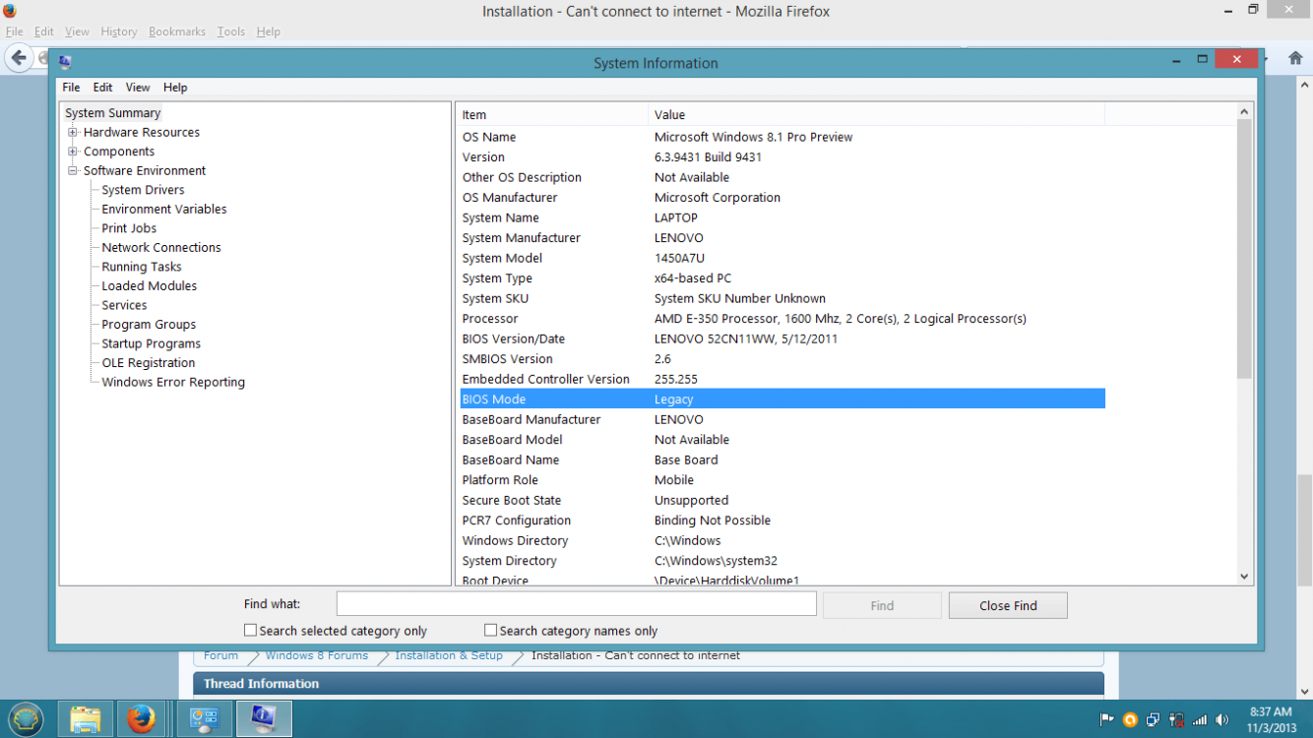Viewport: 1313px width, 738px height.
Task: Expand Hardware Resources tree node
Action: tap(72, 132)
